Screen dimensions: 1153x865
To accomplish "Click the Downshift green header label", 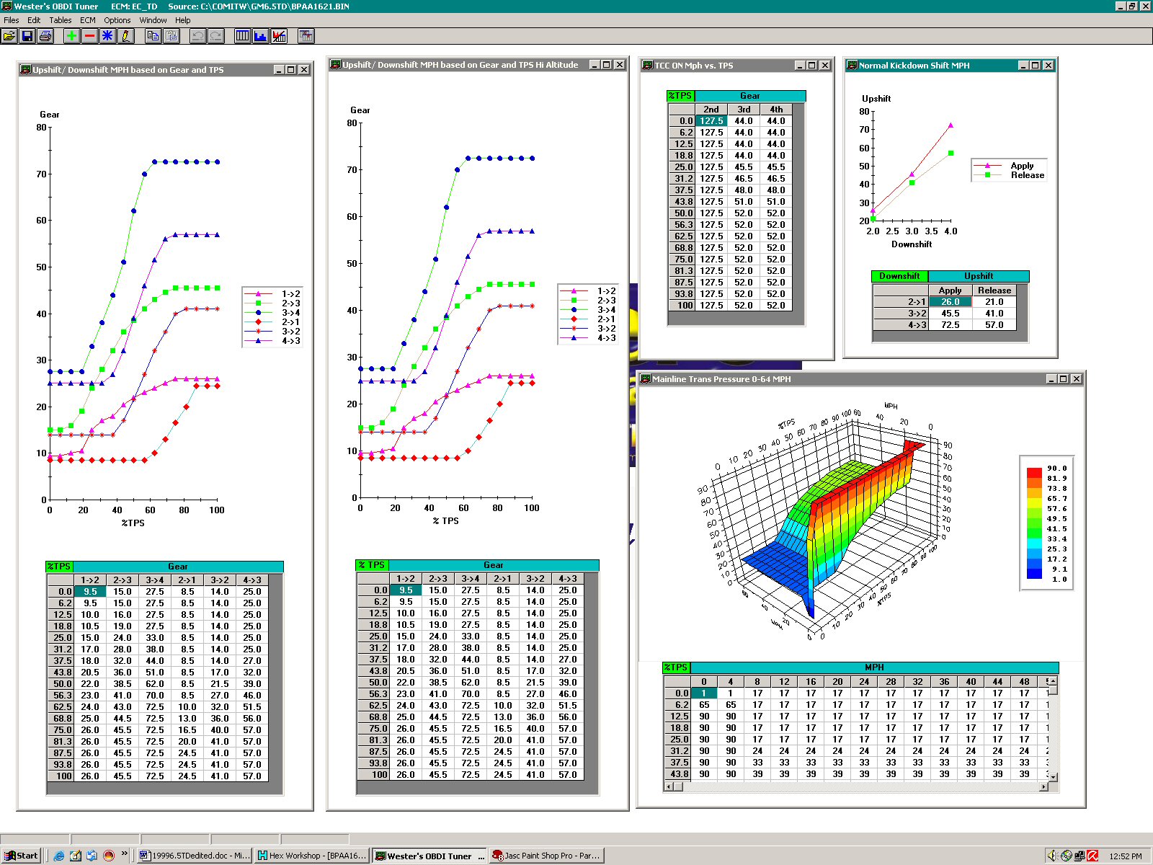I will pos(899,276).
